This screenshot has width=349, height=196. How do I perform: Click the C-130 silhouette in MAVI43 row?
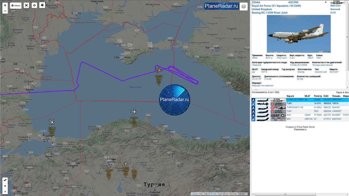263,108
